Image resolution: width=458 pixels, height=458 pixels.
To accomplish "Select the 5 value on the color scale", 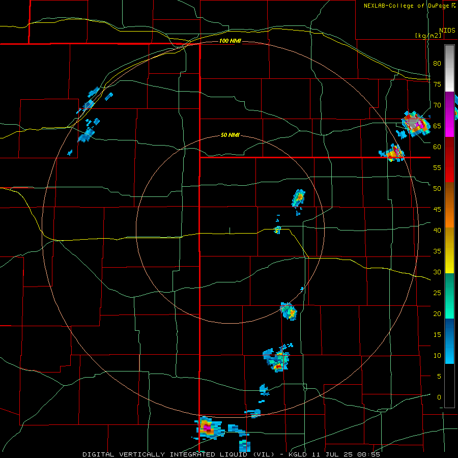I will pos(439,376).
